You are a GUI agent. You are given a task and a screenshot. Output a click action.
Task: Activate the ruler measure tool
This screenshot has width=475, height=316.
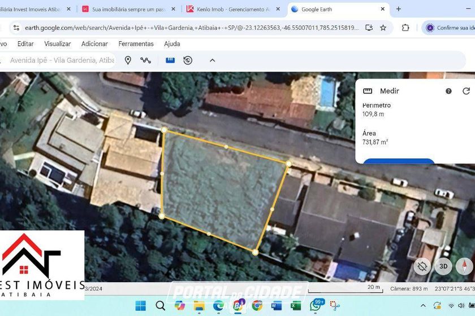pos(170,60)
